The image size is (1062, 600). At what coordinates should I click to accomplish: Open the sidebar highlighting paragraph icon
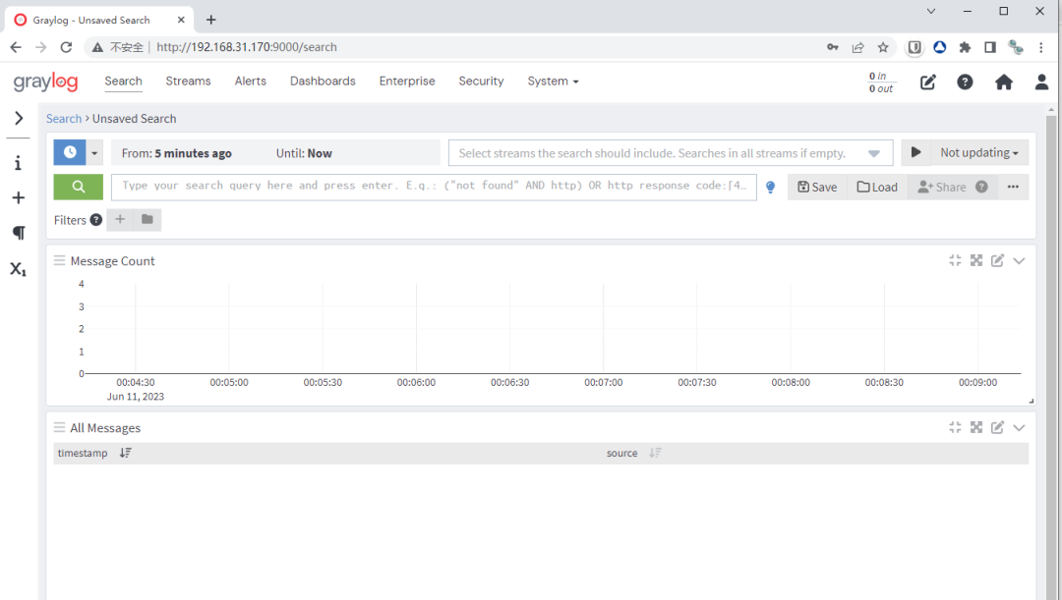pos(19,233)
